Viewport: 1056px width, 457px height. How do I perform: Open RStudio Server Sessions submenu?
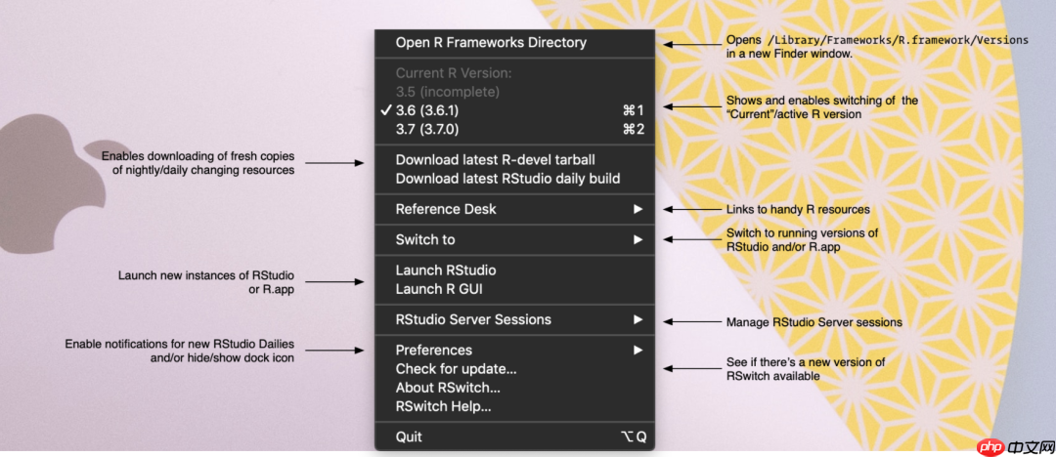(514, 319)
